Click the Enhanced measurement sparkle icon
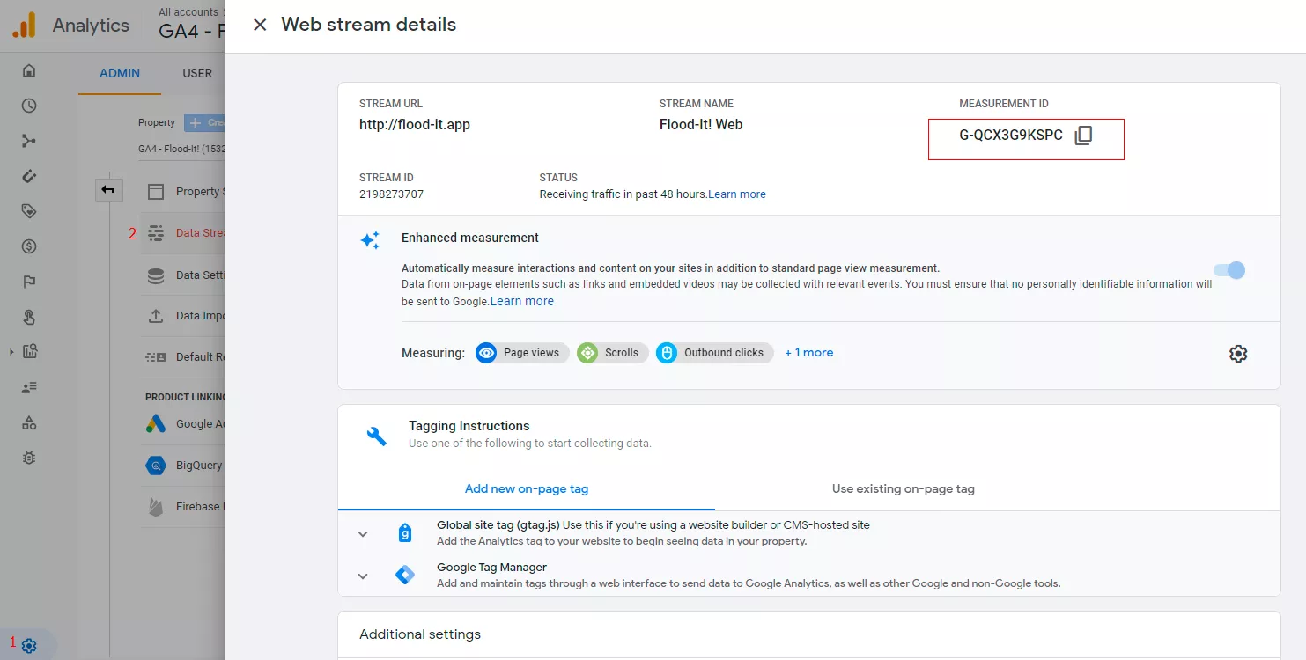Image resolution: width=1306 pixels, height=660 pixels. (371, 240)
